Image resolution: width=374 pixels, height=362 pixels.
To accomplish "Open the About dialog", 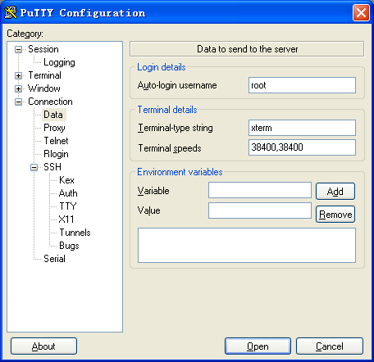I will click(x=43, y=346).
